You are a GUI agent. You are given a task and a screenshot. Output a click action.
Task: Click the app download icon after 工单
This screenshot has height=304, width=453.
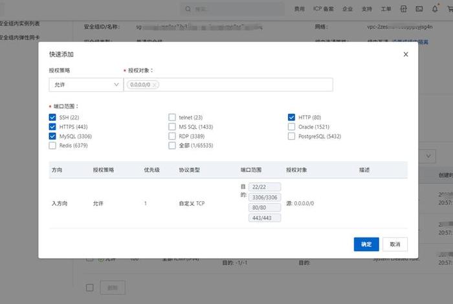[x=404, y=9]
